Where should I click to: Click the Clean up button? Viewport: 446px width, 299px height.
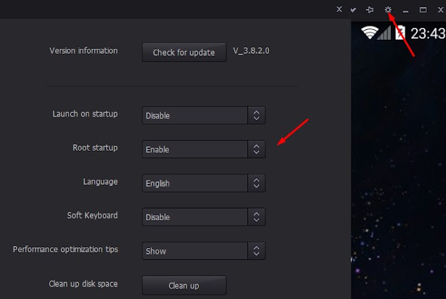point(184,285)
